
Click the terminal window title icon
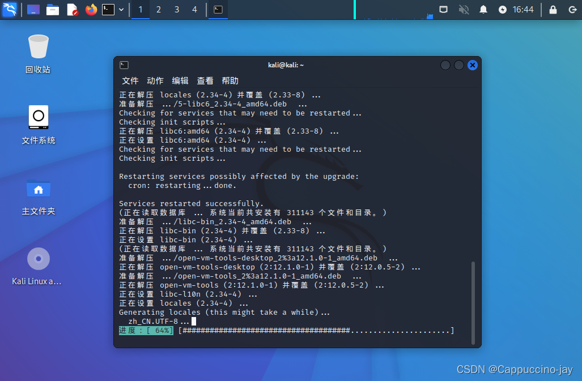(124, 65)
